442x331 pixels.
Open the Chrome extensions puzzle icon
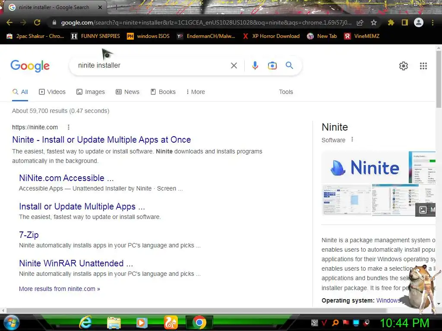tap(391, 22)
